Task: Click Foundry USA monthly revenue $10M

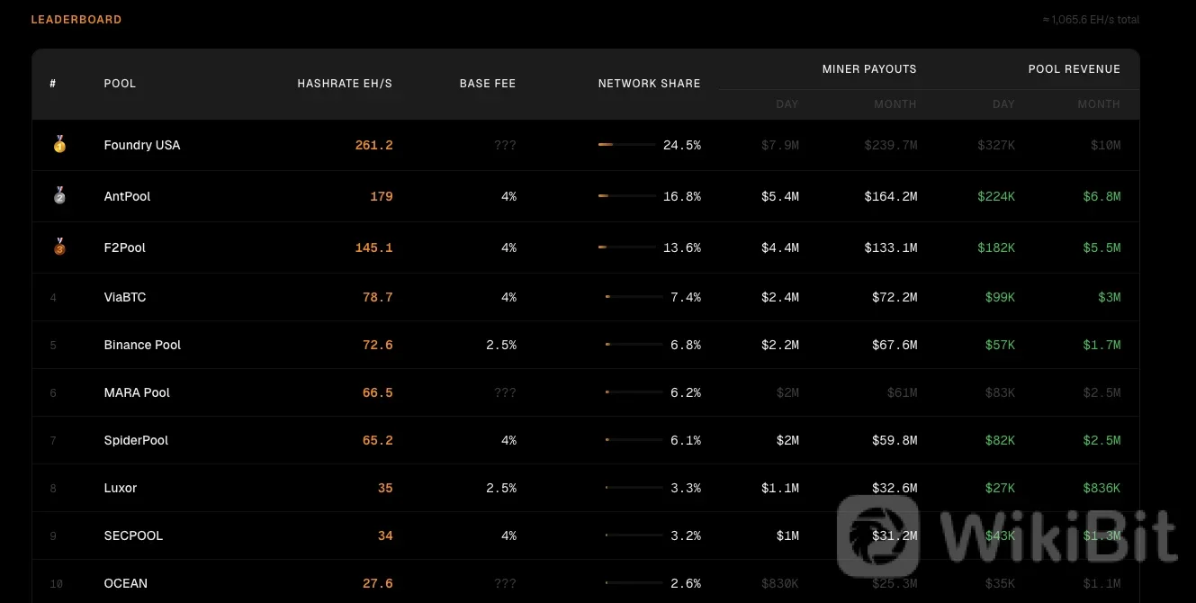Action: 1106,145
